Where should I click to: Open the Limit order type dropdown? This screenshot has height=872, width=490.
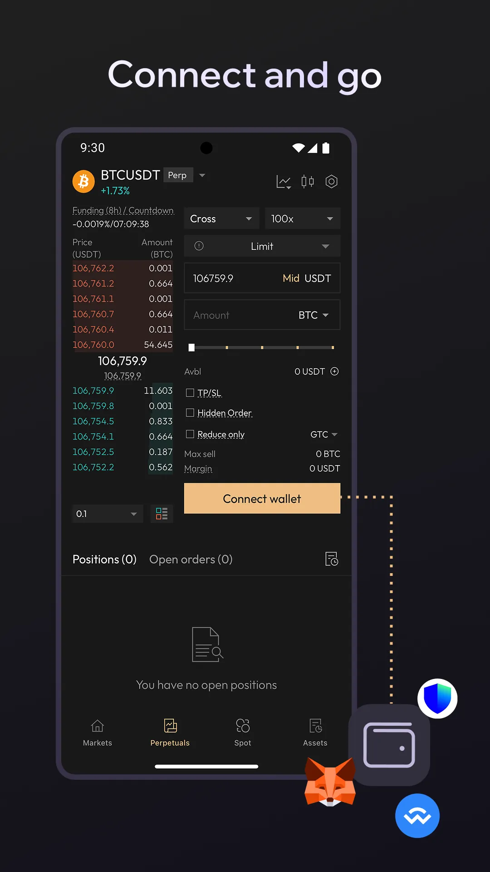(x=262, y=246)
